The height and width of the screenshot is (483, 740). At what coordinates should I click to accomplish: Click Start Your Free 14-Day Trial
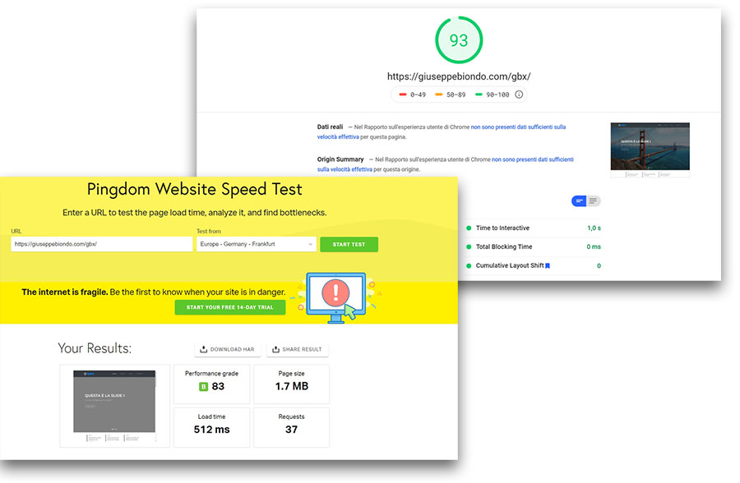click(229, 307)
